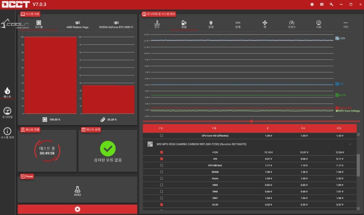Viewport: 364px width, 215px height.
Task: Click the test timer 00:49:58 circle
Action: pyautogui.click(x=47, y=151)
